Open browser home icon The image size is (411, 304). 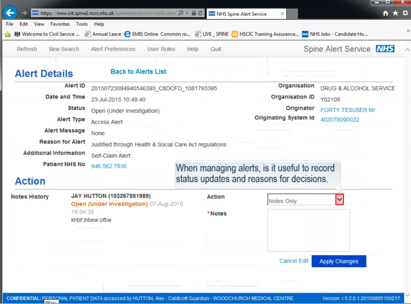385,13
